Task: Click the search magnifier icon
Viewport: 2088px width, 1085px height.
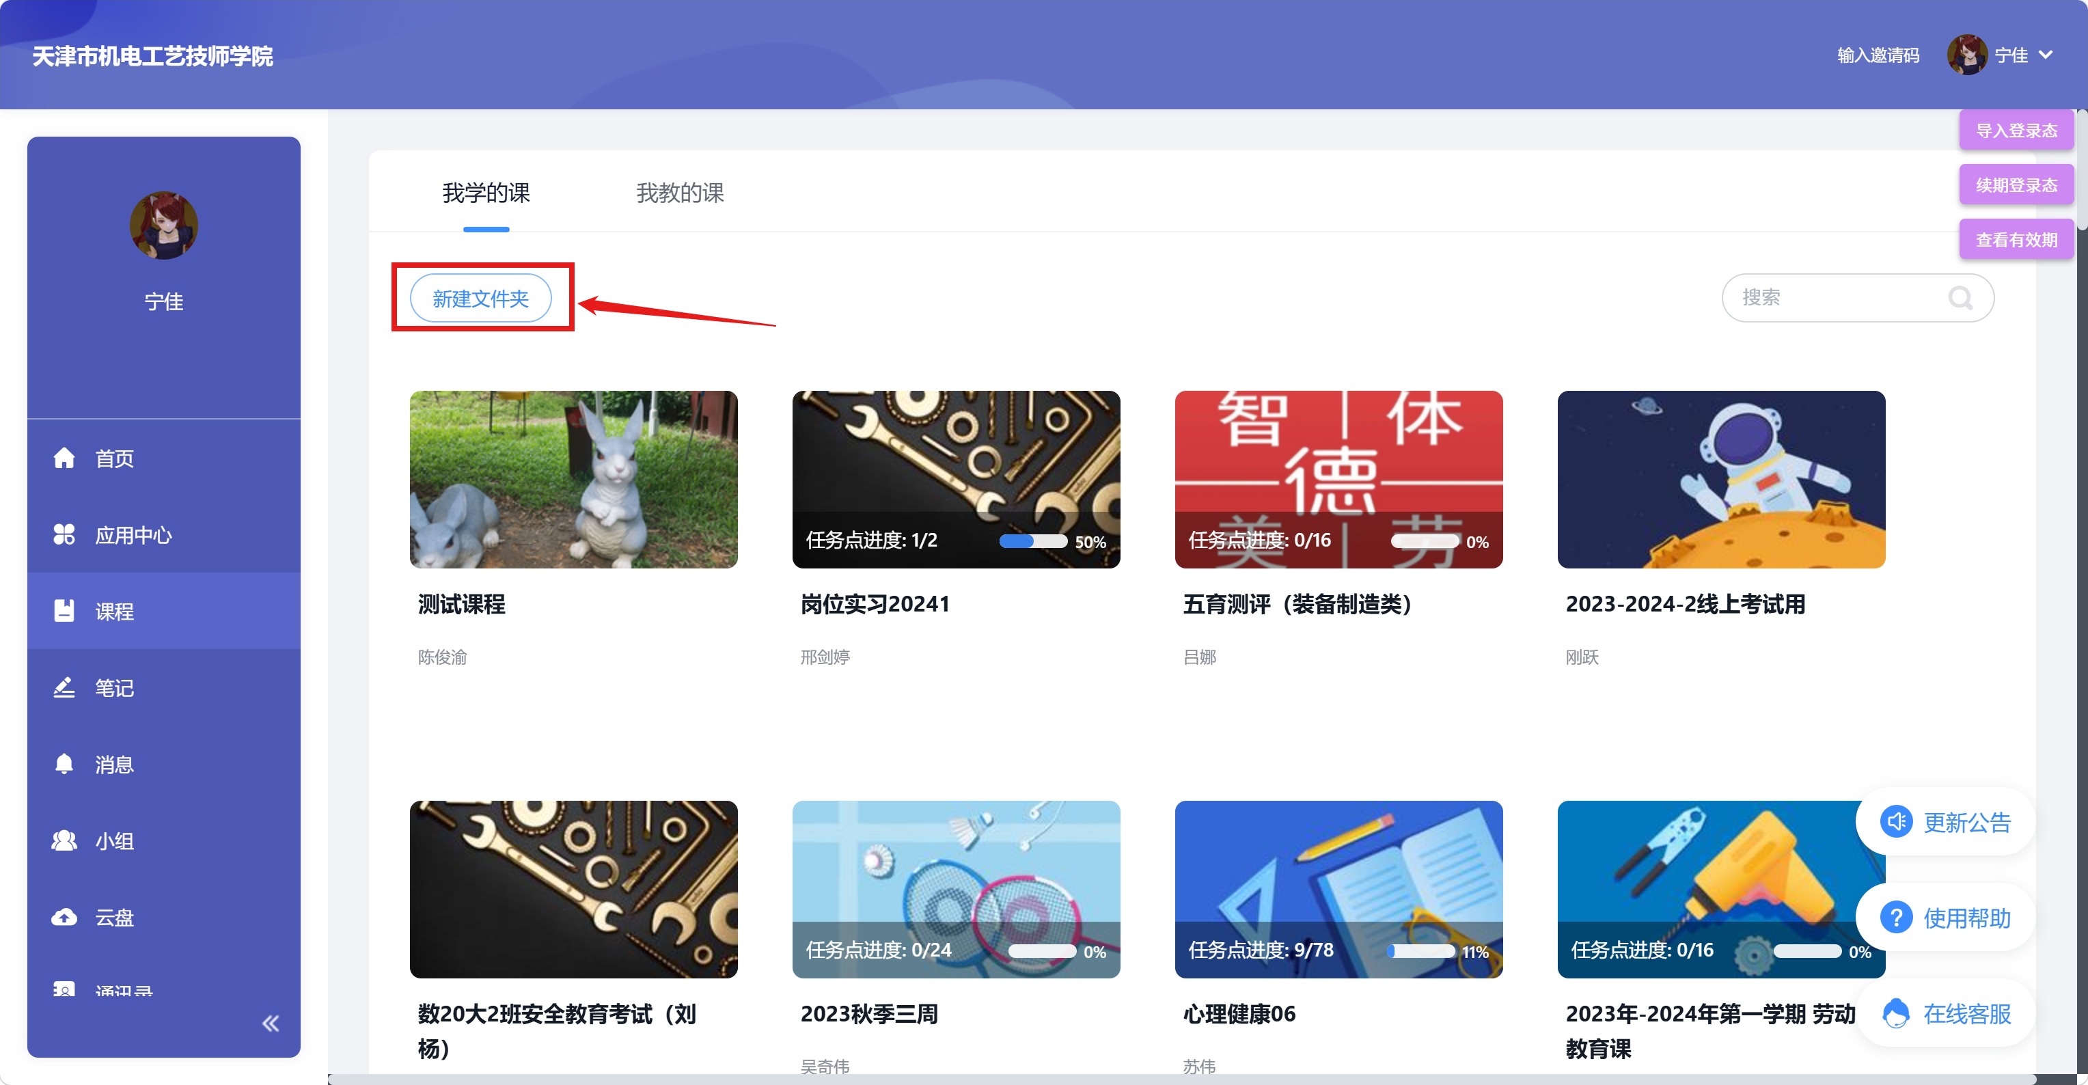Action: point(1960,298)
